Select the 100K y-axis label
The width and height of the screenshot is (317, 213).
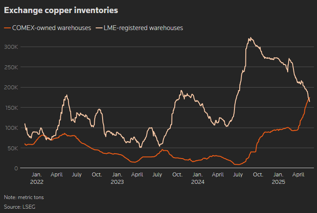(x=12, y=128)
